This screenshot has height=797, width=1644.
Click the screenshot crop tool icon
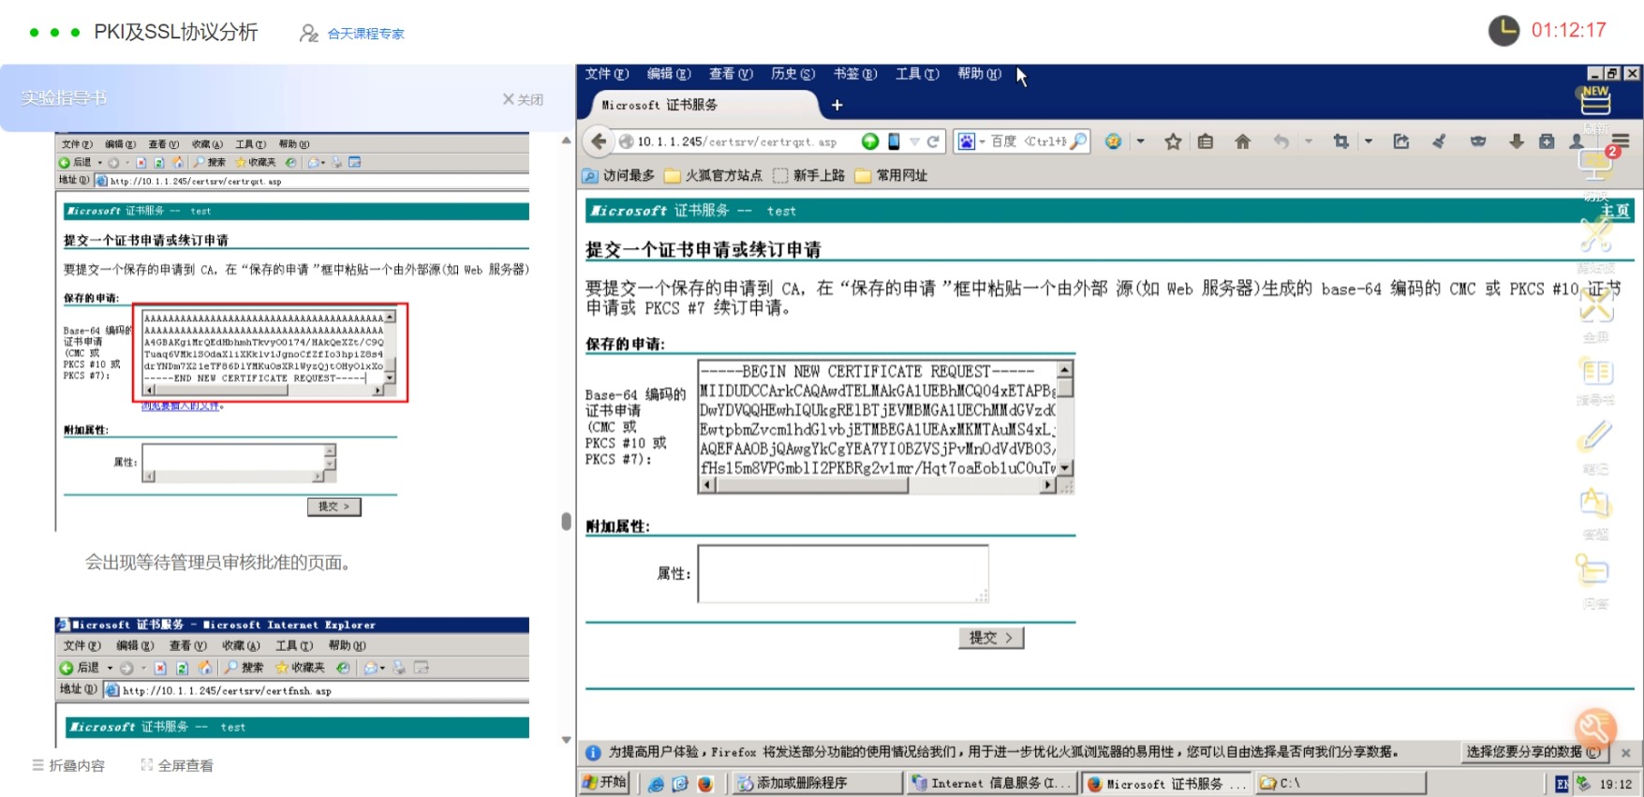tap(1341, 141)
